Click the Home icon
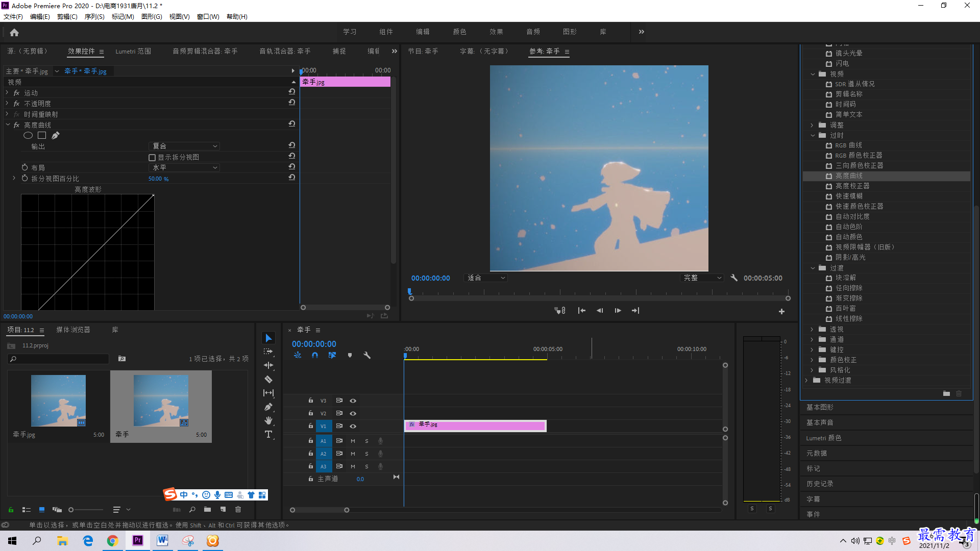980x551 pixels. coord(14,32)
